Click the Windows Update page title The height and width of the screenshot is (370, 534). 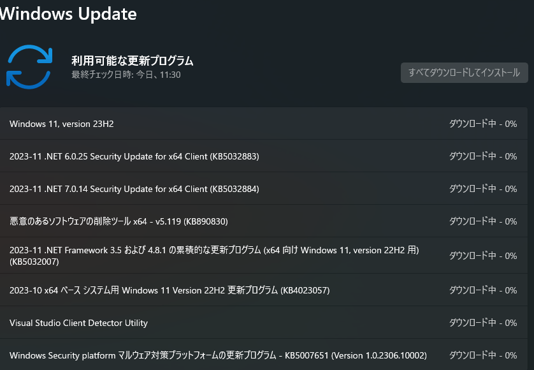click(68, 14)
